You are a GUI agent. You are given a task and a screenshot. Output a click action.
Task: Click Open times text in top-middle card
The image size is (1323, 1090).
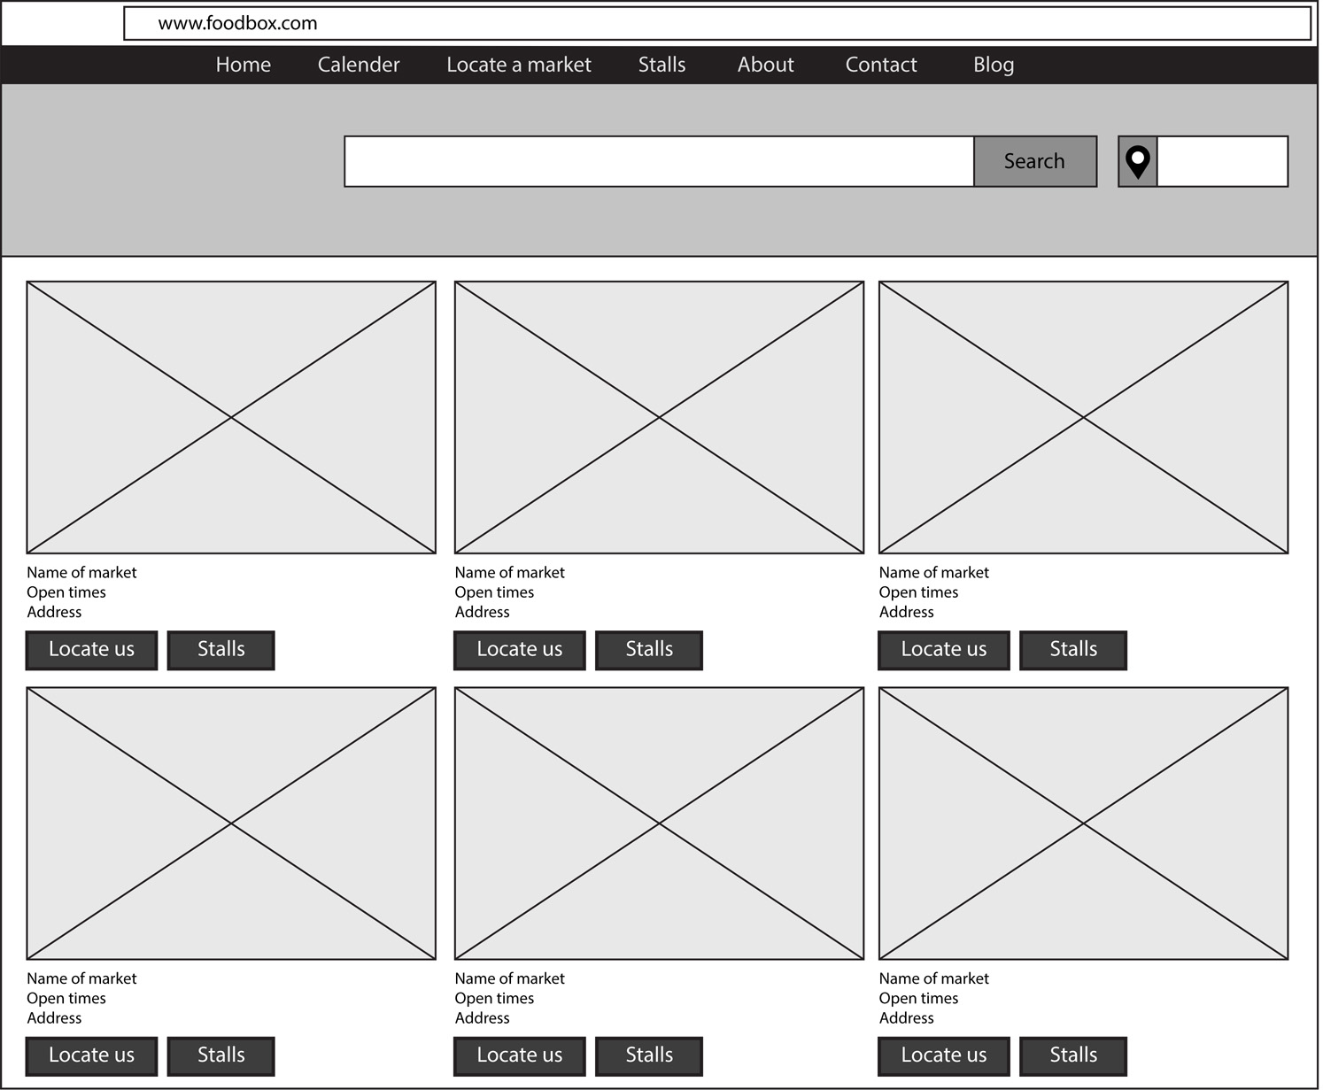point(494,592)
